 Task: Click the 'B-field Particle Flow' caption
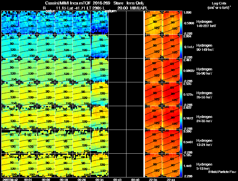[x=222, y=172]
